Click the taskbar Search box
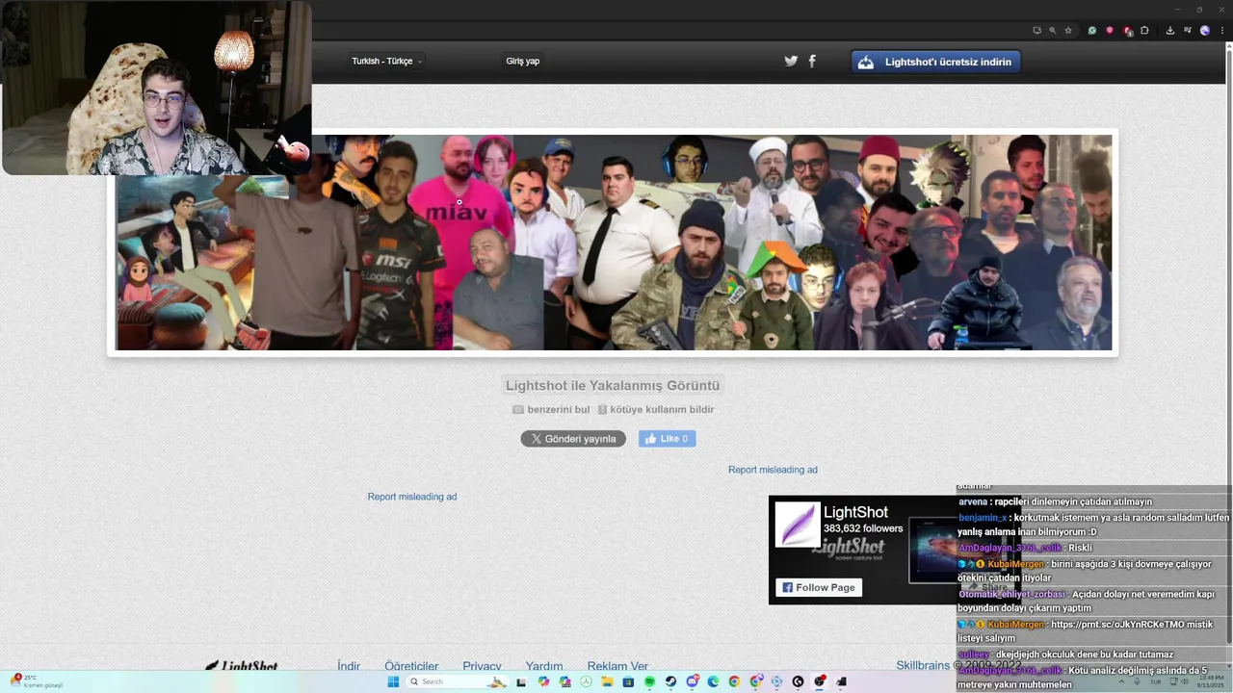 458,681
